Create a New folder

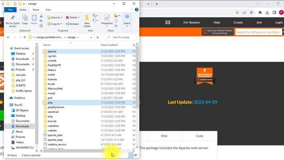tap(87, 21)
